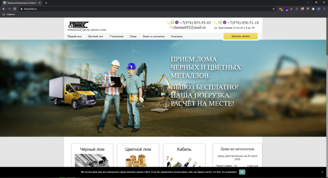
Task: Open the rainbow color-bars extension icon
Action: pos(302,9)
